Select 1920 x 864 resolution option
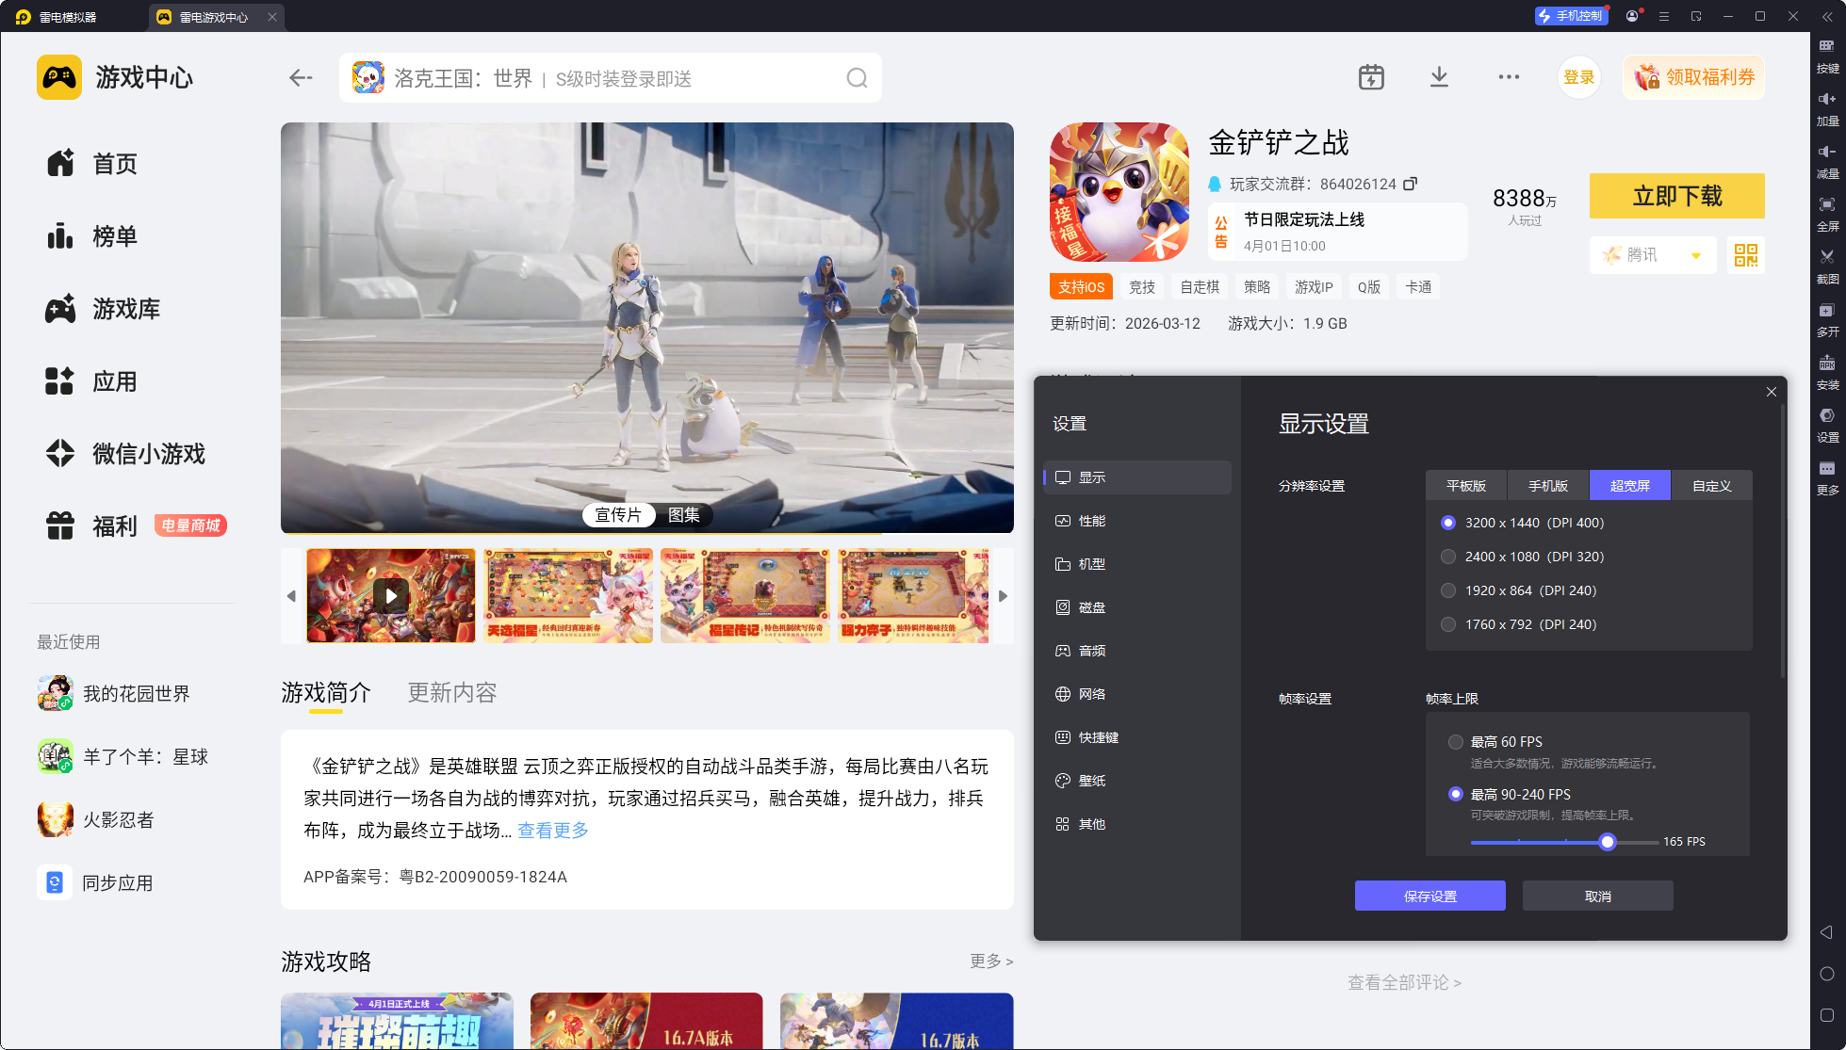The width and height of the screenshot is (1846, 1050). (x=1448, y=590)
